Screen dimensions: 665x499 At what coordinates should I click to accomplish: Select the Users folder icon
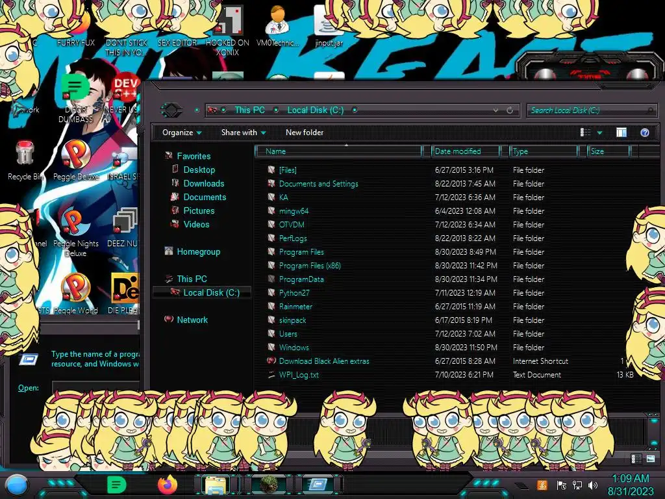pyautogui.click(x=271, y=333)
